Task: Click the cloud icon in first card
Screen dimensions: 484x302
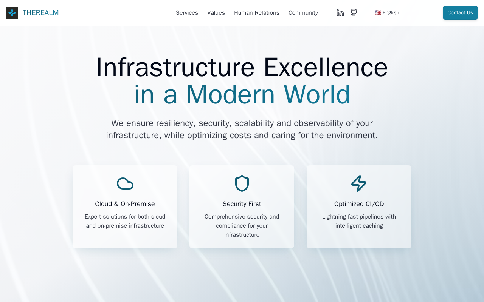Action: 125,183
